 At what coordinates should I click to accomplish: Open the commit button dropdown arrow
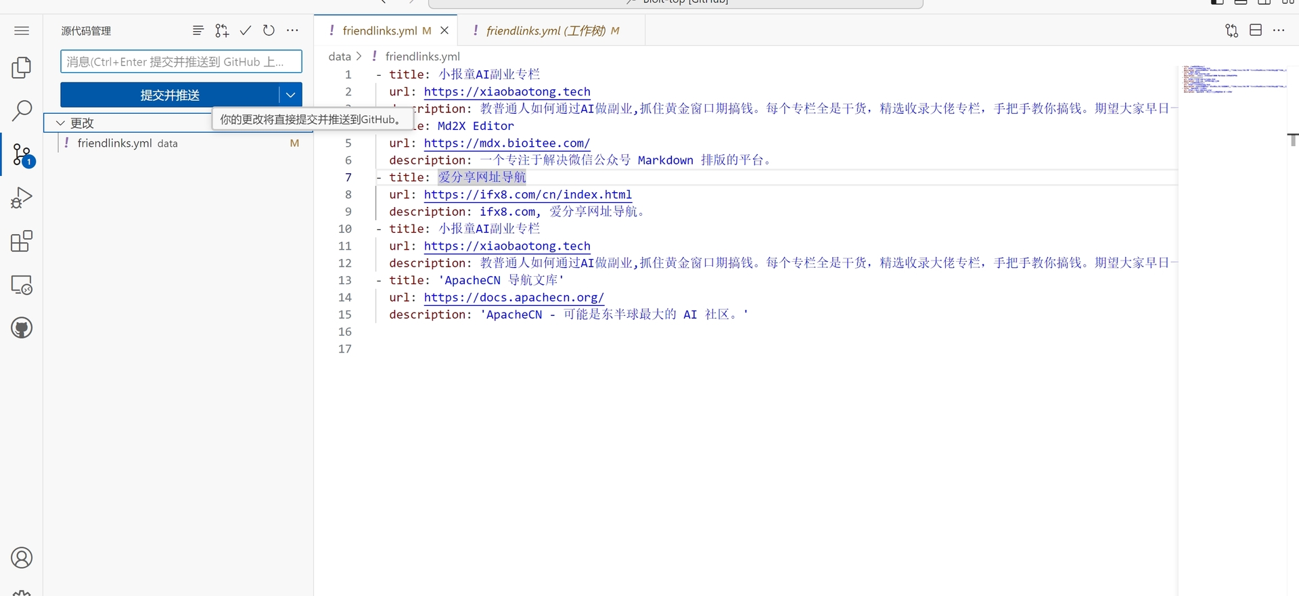[290, 95]
